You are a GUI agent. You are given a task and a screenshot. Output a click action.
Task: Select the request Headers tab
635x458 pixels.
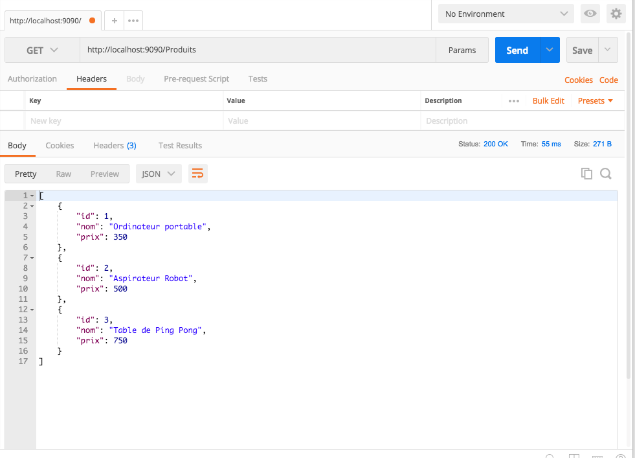91,78
